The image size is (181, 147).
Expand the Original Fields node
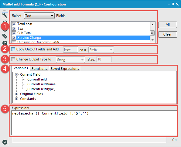16,94
